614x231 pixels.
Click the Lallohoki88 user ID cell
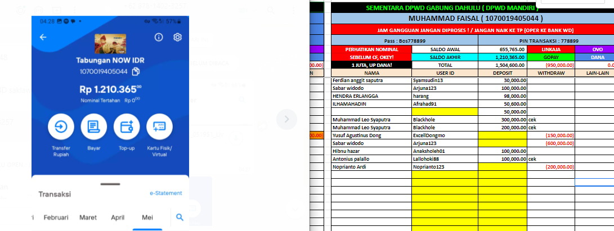[x=445, y=159]
